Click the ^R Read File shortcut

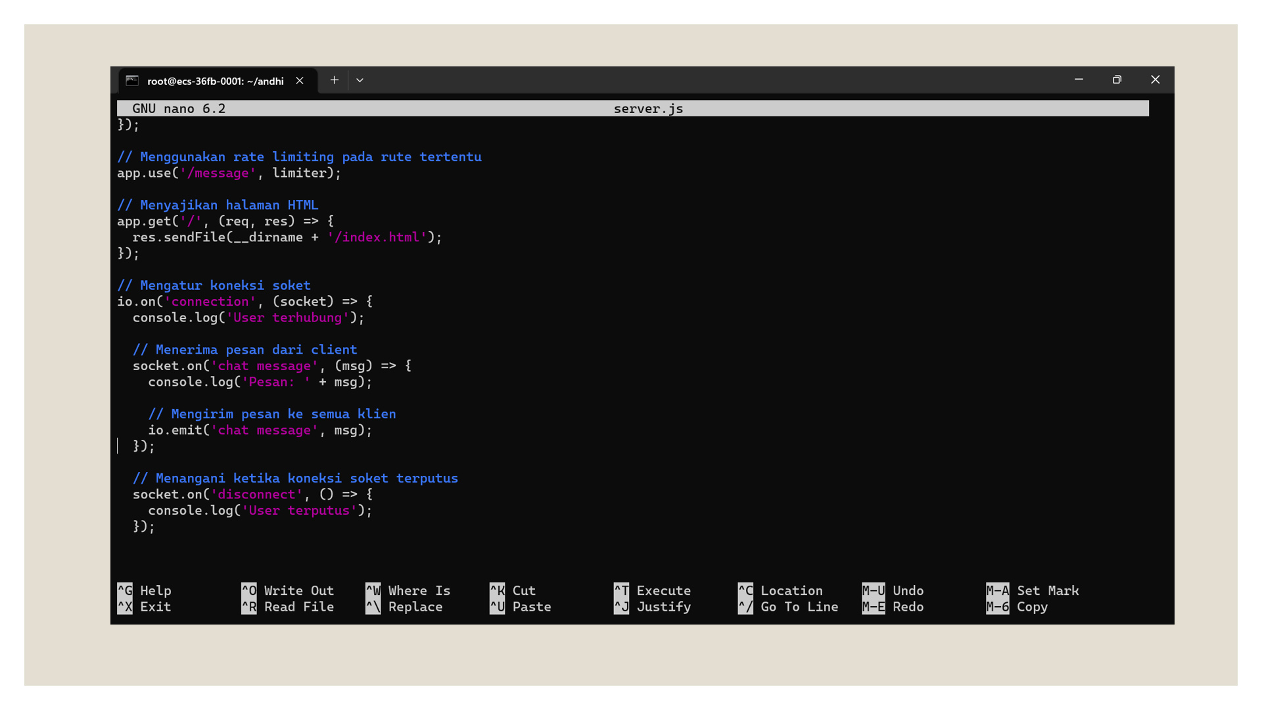(x=288, y=607)
